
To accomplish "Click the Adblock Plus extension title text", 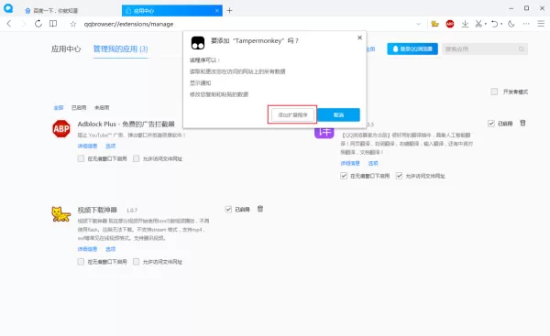I will pos(126,124).
